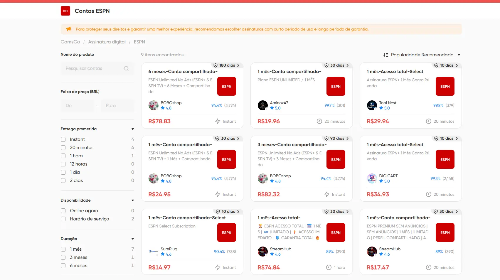Screen dimensions: 500x280
Task: Click the lightning icon on the R$14.97 card
Action: 218,267
